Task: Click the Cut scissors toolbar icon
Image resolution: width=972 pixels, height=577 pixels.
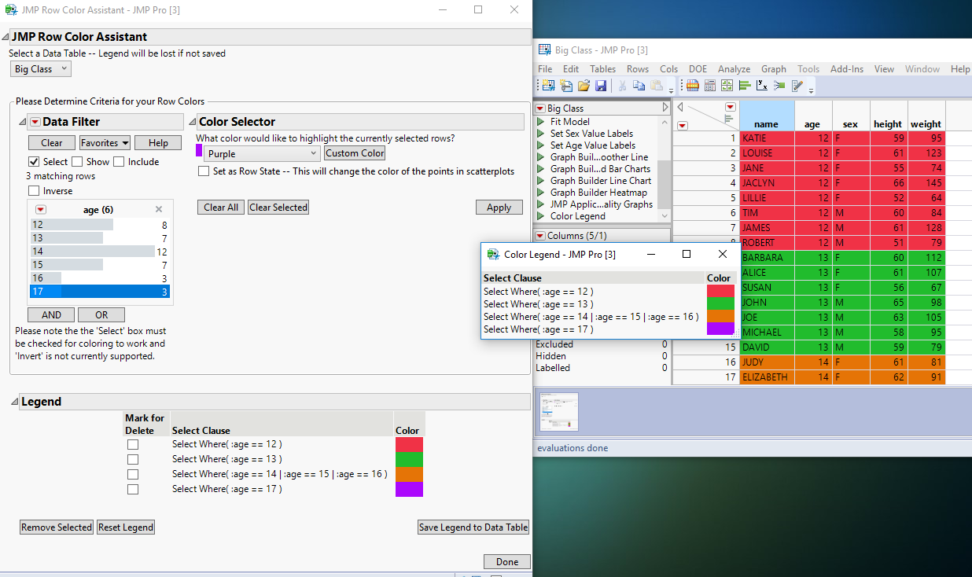Action: point(623,85)
